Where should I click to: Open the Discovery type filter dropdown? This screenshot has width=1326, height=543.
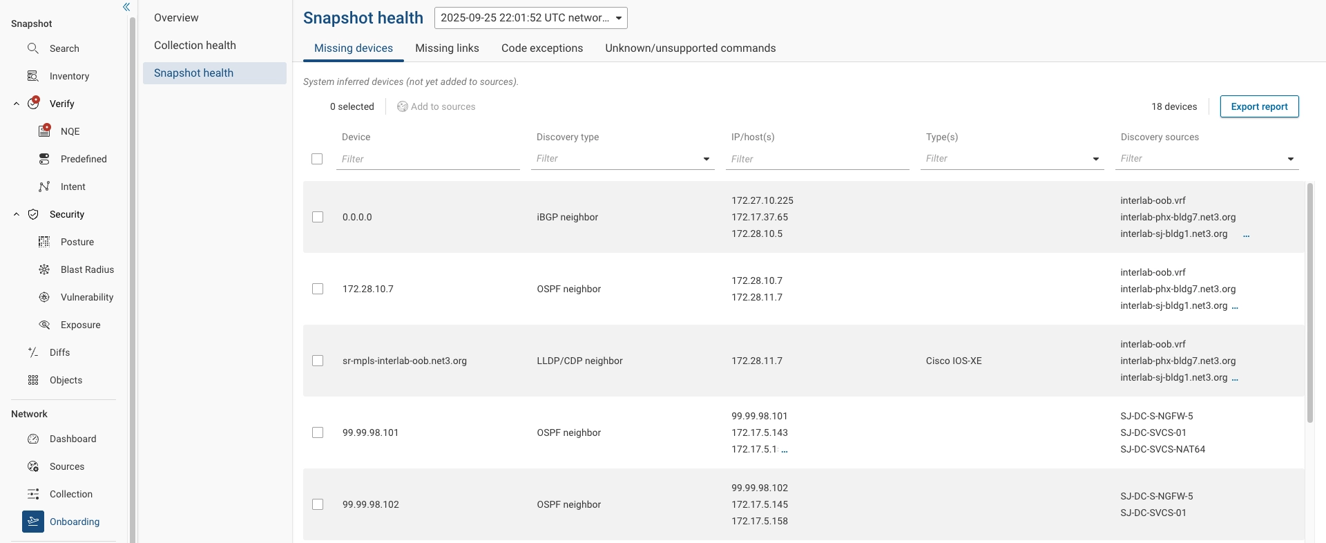[x=705, y=159]
